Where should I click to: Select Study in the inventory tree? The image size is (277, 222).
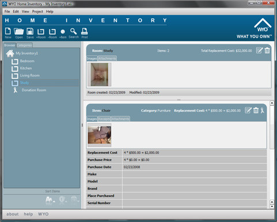pos(24,83)
